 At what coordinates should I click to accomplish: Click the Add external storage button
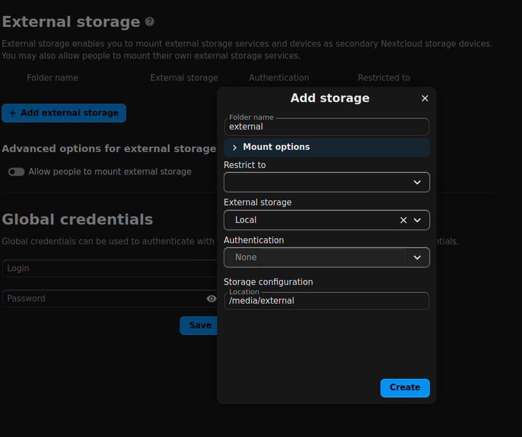click(x=64, y=113)
